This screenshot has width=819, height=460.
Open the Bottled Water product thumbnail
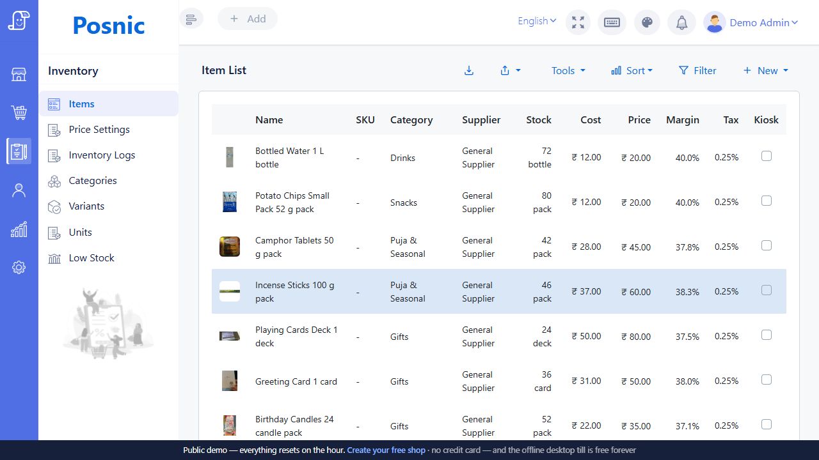[x=230, y=157]
